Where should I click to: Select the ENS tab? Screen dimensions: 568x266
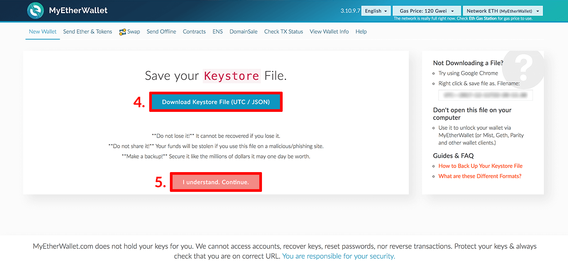(x=217, y=31)
